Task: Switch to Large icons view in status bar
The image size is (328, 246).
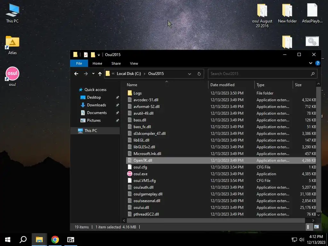Action: pyautogui.click(x=316, y=227)
